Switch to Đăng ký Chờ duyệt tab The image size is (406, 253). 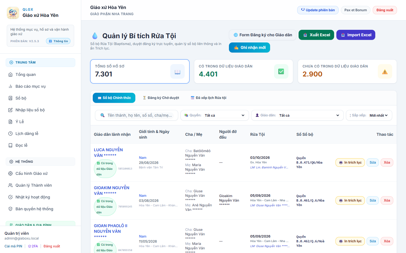point(161,98)
